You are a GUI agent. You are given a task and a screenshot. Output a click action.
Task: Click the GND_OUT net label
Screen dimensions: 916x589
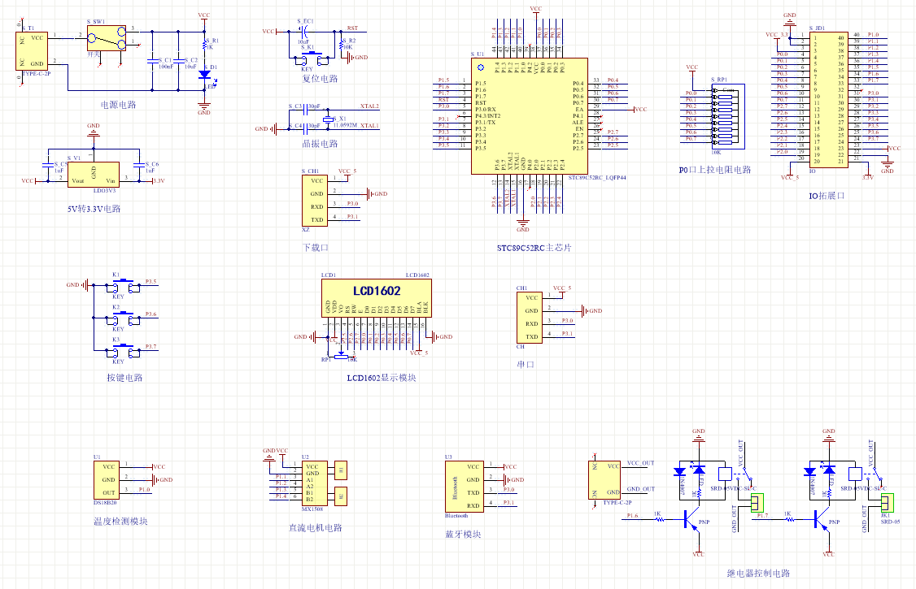pyautogui.click(x=641, y=489)
